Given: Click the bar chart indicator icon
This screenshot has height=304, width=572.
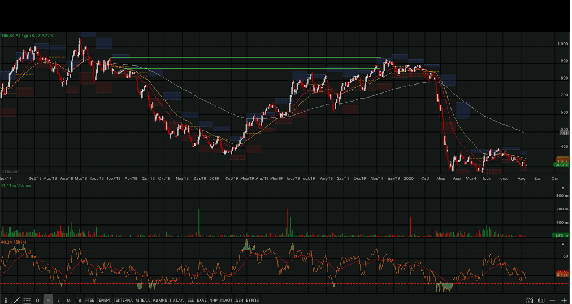Looking at the screenshot, I should click(x=541, y=300).
